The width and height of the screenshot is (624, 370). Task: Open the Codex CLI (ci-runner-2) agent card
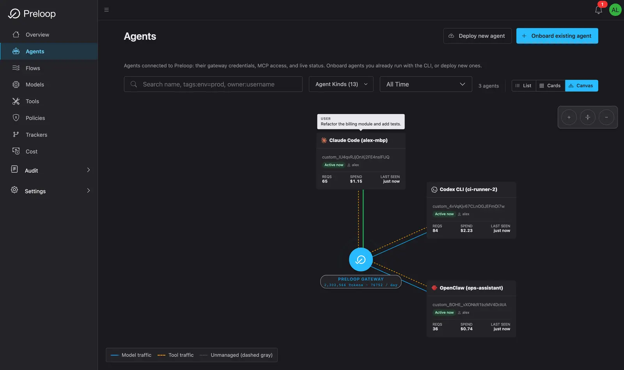point(472,210)
